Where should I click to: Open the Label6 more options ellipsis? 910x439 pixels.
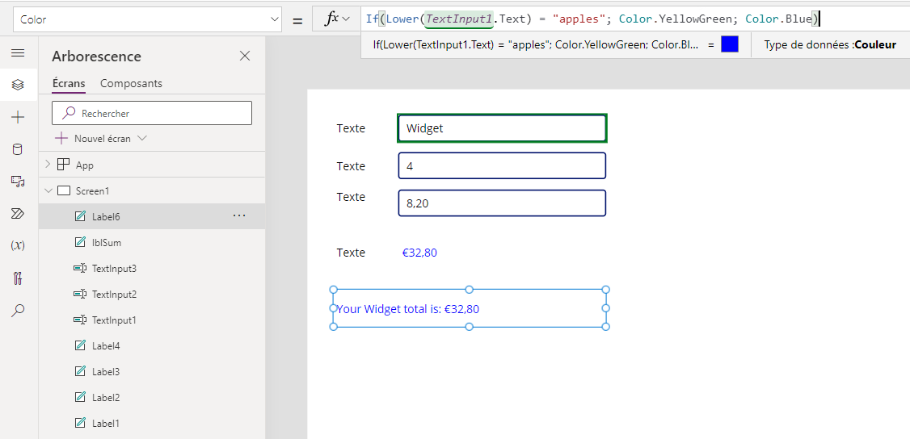coord(239,216)
